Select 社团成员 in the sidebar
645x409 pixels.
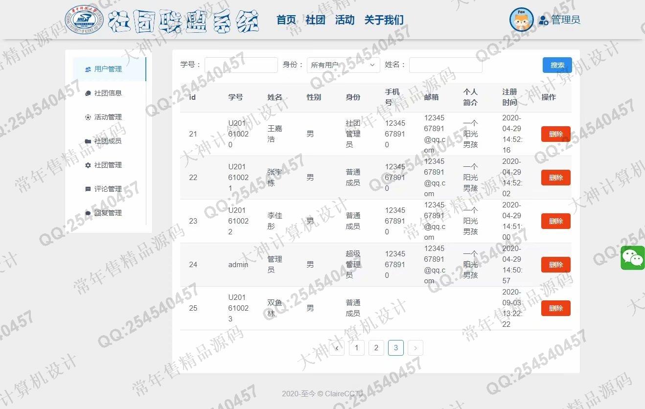(110, 141)
